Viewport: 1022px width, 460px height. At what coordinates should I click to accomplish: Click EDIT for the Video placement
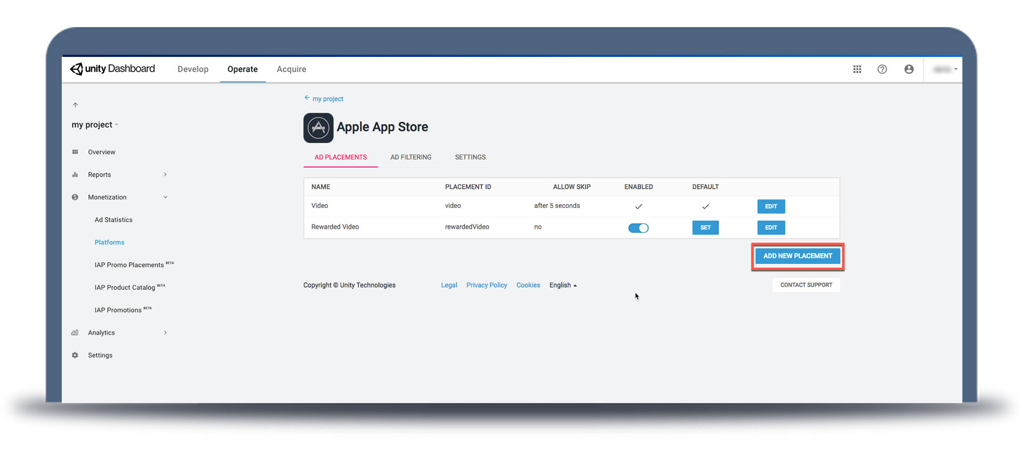pyautogui.click(x=771, y=206)
